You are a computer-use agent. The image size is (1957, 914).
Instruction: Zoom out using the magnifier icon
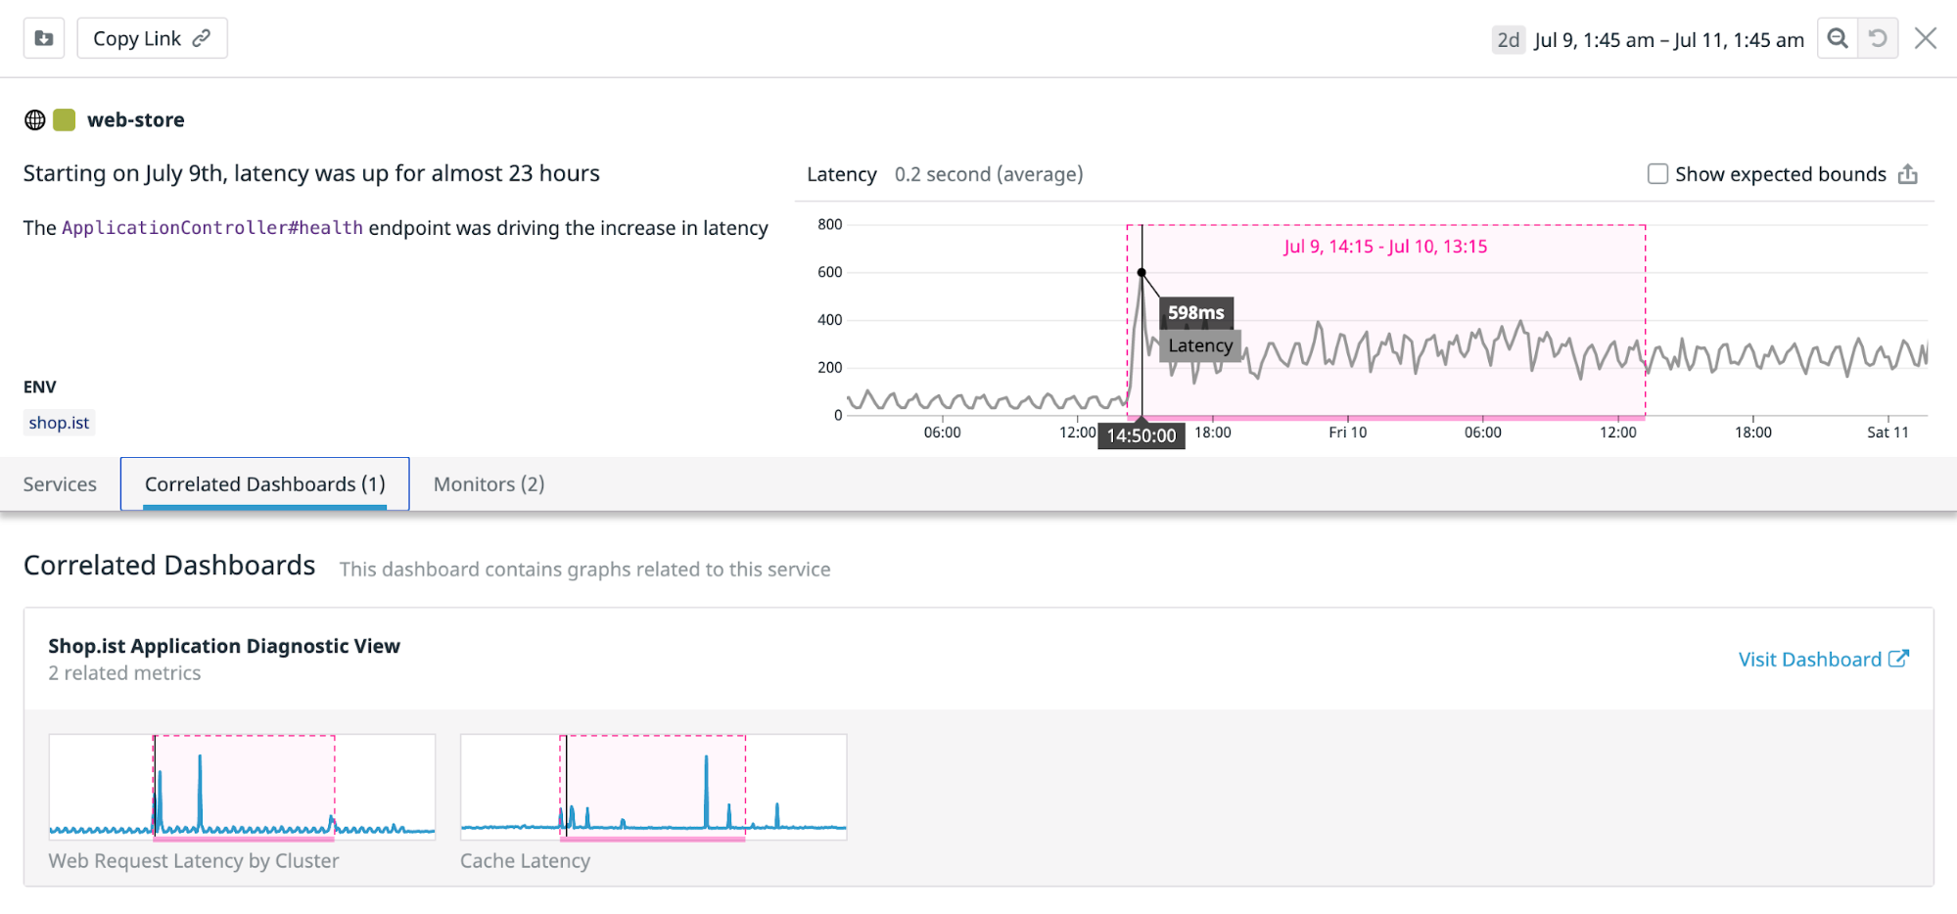(x=1838, y=37)
